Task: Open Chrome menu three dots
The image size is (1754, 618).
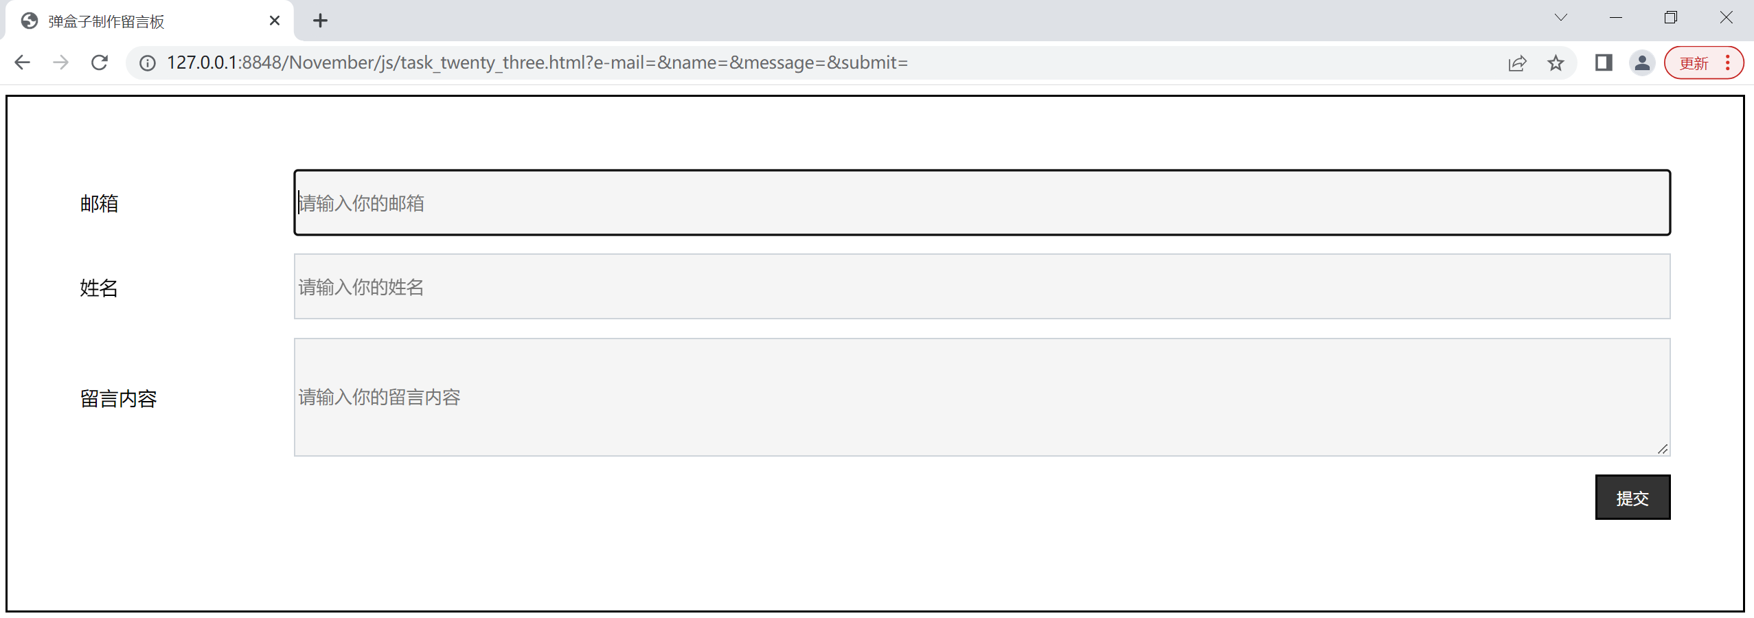Action: pos(1728,63)
